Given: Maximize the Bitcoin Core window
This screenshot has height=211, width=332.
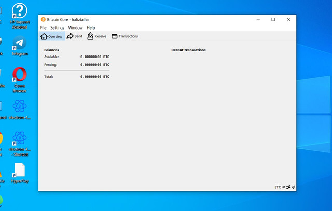Looking at the screenshot, I should pyautogui.click(x=273, y=19).
